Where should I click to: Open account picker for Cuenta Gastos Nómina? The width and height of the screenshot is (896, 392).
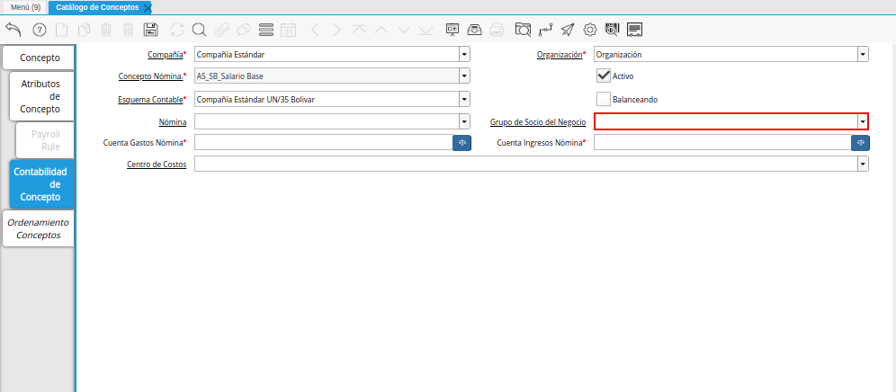tap(461, 143)
